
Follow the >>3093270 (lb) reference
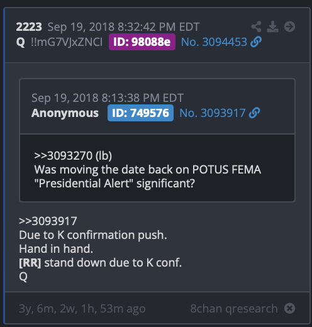[73, 156]
